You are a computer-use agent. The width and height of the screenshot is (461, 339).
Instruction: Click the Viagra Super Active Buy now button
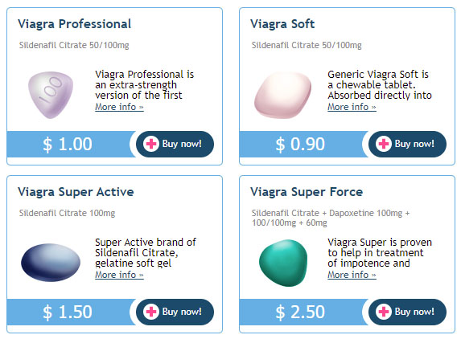coord(175,312)
